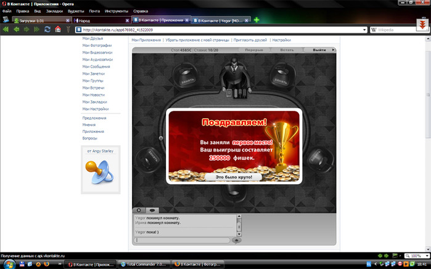Open Мои Новости link
431x269 pixels.
94,95
